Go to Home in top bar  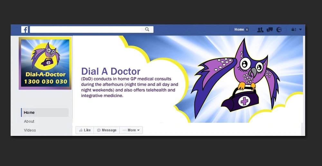239,29
